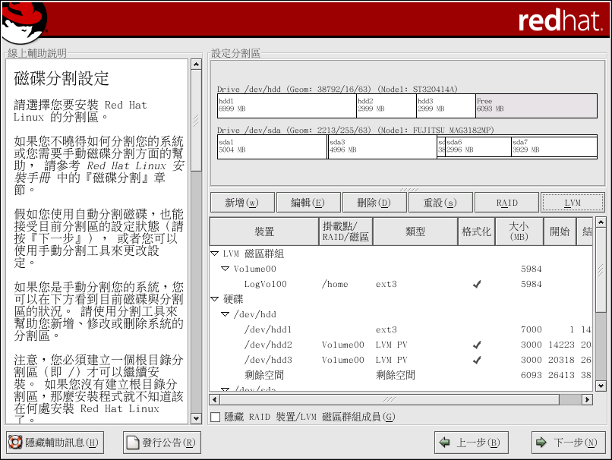Collapse the LVM 磁區群組 tree node
This screenshot has width=612, height=460.
tap(216, 254)
